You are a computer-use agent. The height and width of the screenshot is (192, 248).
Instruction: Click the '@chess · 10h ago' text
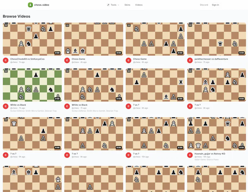coord(141,157)
